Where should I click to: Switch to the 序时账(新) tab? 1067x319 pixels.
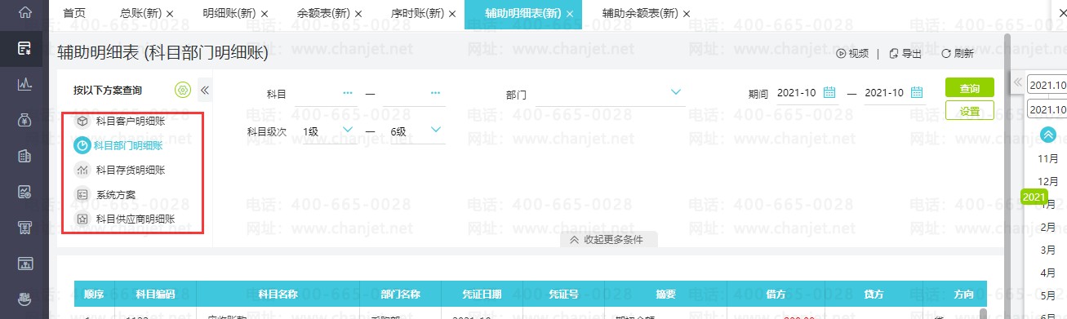(419, 14)
